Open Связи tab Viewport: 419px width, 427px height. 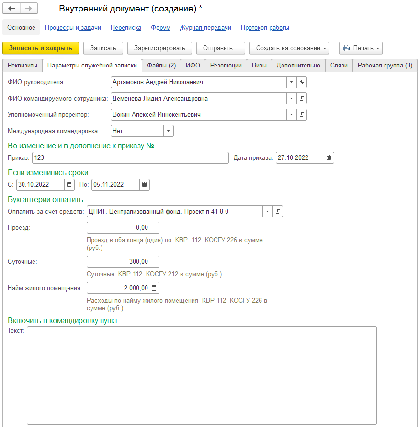pos(339,66)
